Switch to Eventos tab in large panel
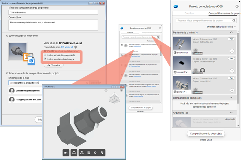The image size is (241, 160). [x=189, y=13]
